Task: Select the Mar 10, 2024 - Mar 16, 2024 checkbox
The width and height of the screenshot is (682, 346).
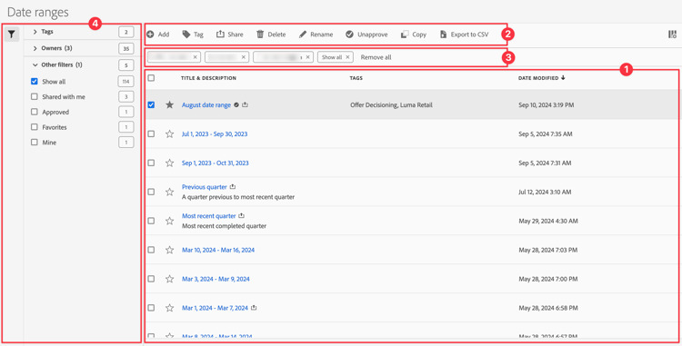Action: coord(151,250)
